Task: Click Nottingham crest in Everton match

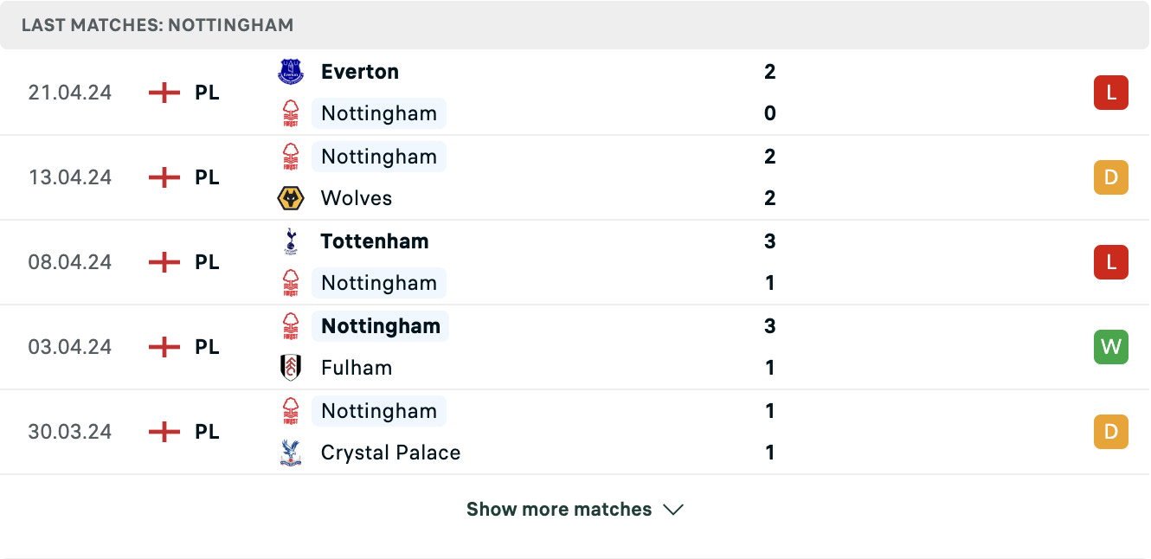Action: point(291,113)
